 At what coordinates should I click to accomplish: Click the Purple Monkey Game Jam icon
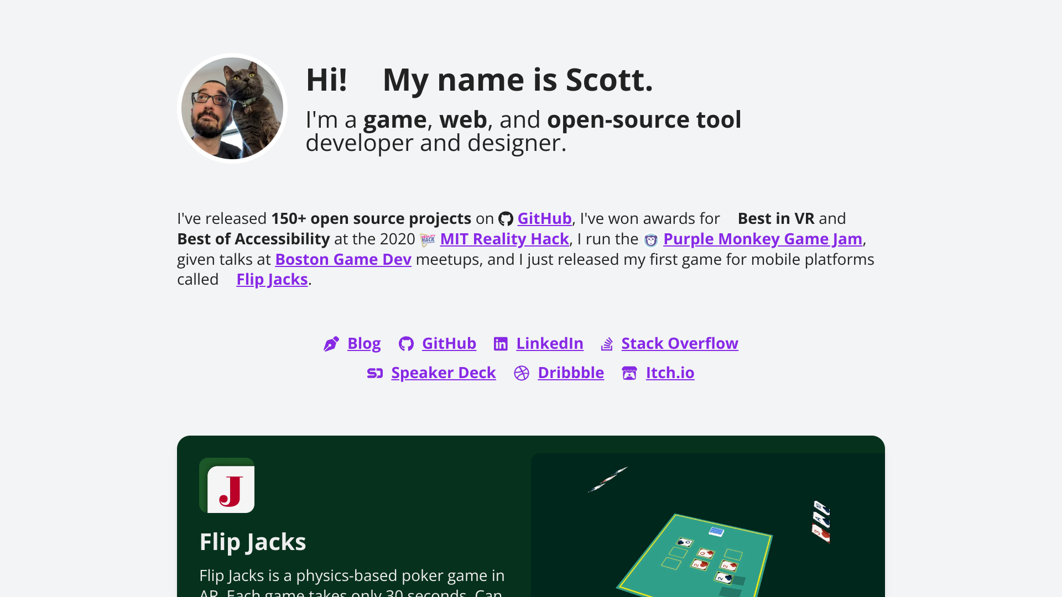tap(651, 240)
